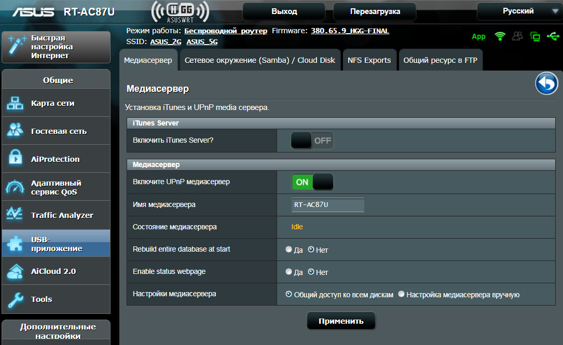
Task: Select Да for Rebuild entire database at start
Action: [x=289, y=250]
